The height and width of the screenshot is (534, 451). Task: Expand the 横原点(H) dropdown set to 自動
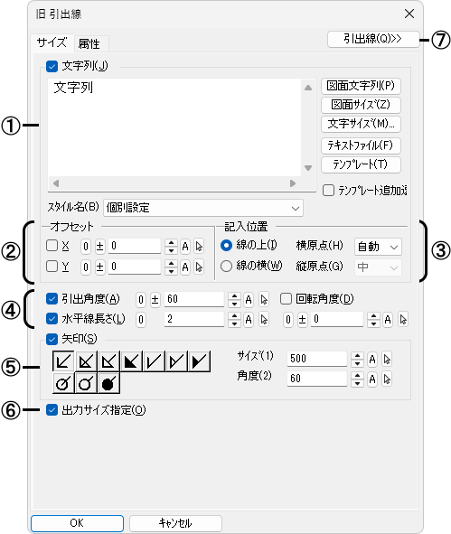pos(378,247)
